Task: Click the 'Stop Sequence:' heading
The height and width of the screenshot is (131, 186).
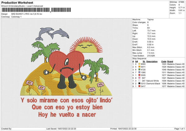Action: click(139, 59)
